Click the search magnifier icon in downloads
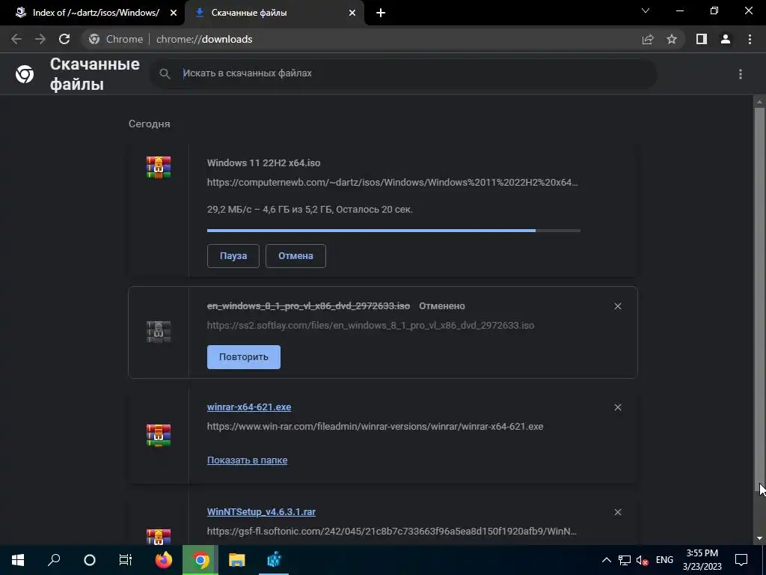766x575 pixels. coord(165,74)
